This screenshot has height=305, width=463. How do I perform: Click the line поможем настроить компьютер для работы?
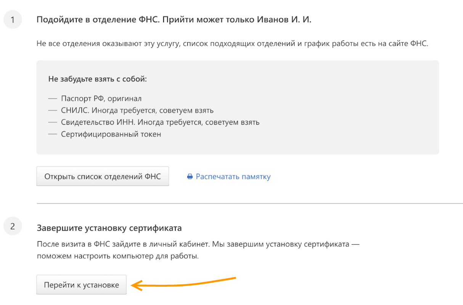(x=118, y=256)
